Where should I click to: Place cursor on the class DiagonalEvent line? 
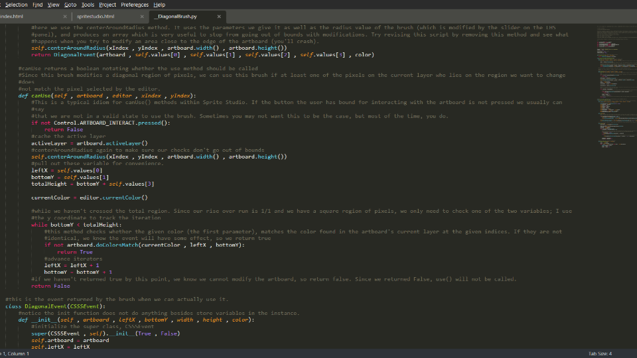[54, 306]
